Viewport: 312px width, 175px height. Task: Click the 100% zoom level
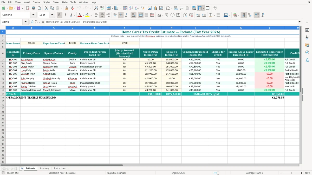click(308, 173)
